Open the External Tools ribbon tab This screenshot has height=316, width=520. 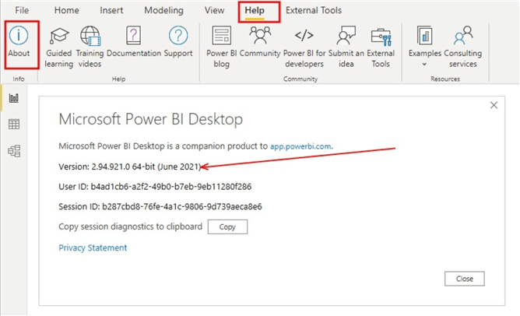click(314, 10)
